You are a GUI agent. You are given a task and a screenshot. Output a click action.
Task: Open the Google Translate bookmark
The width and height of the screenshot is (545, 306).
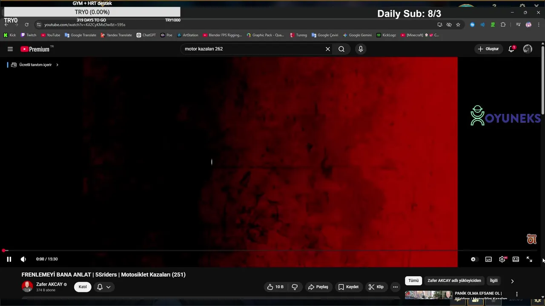[x=80, y=35]
